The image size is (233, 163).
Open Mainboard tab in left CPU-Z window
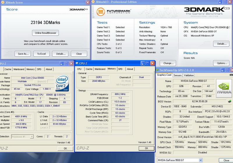pos(19,69)
